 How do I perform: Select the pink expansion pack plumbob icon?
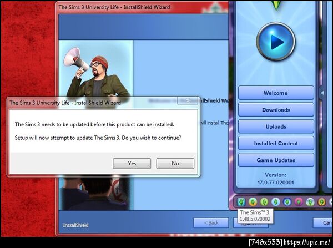(x=299, y=202)
